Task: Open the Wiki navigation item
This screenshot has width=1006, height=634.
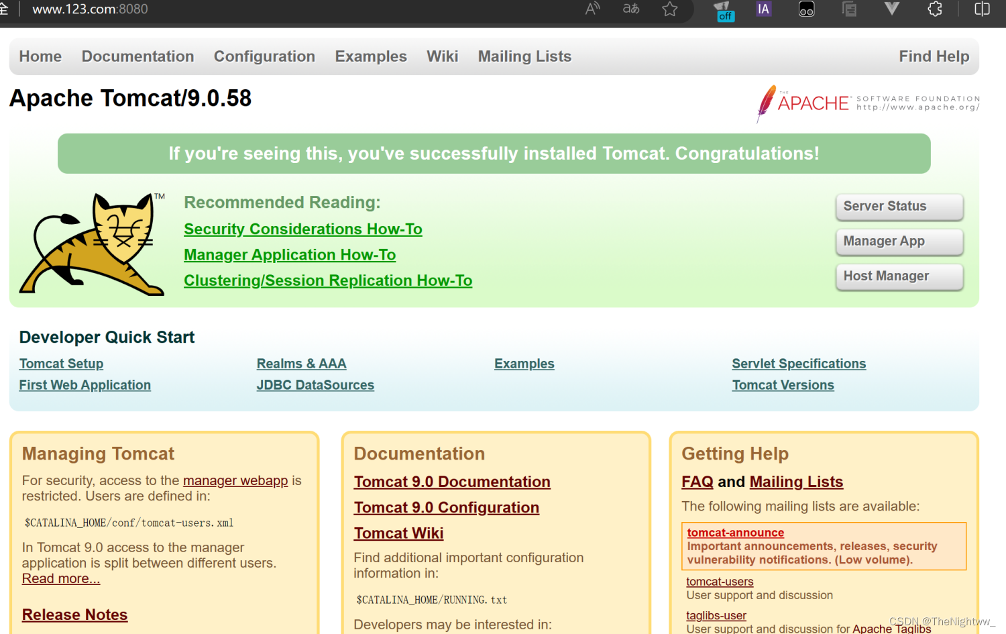Action: point(443,56)
